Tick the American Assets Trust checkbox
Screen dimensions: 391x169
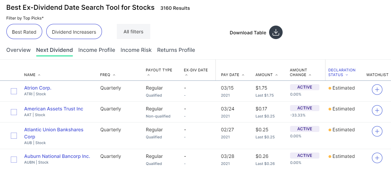pyautogui.click(x=14, y=112)
